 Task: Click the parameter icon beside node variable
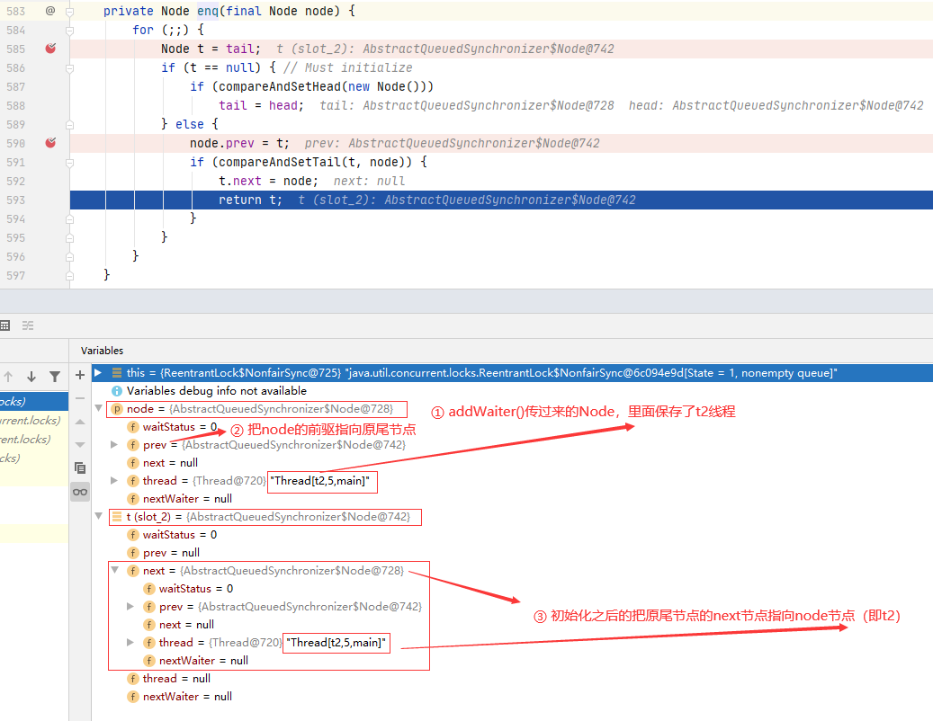pos(117,409)
